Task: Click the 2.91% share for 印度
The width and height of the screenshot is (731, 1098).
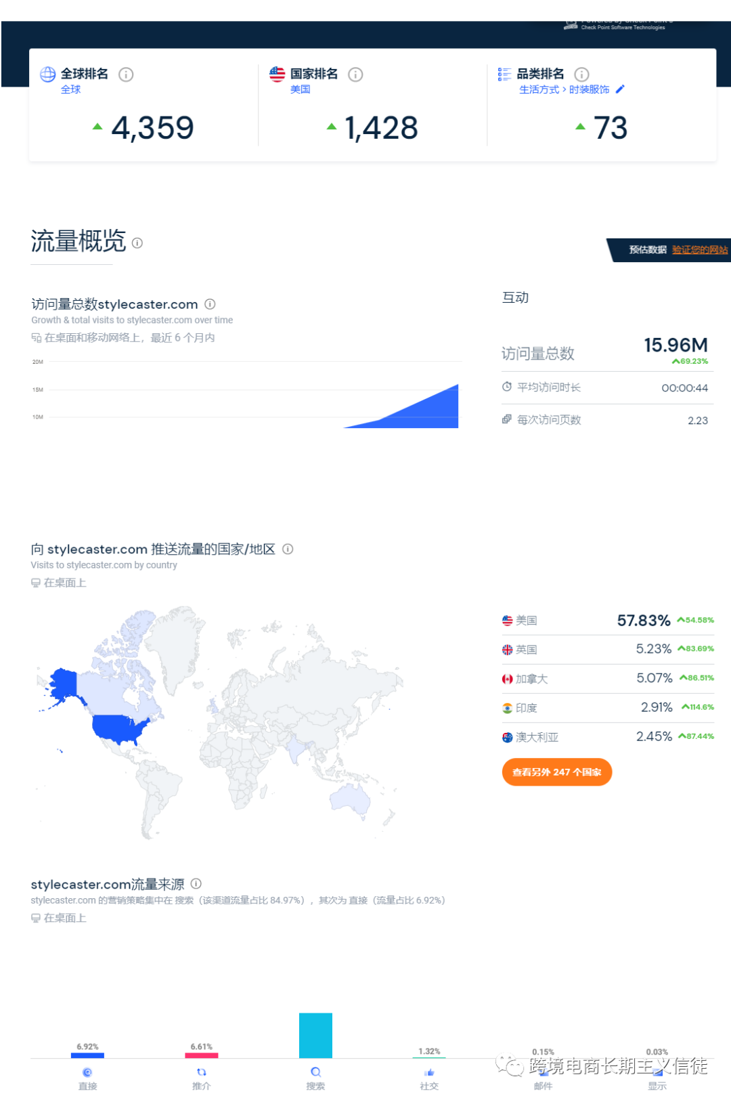Action: click(657, 707)
